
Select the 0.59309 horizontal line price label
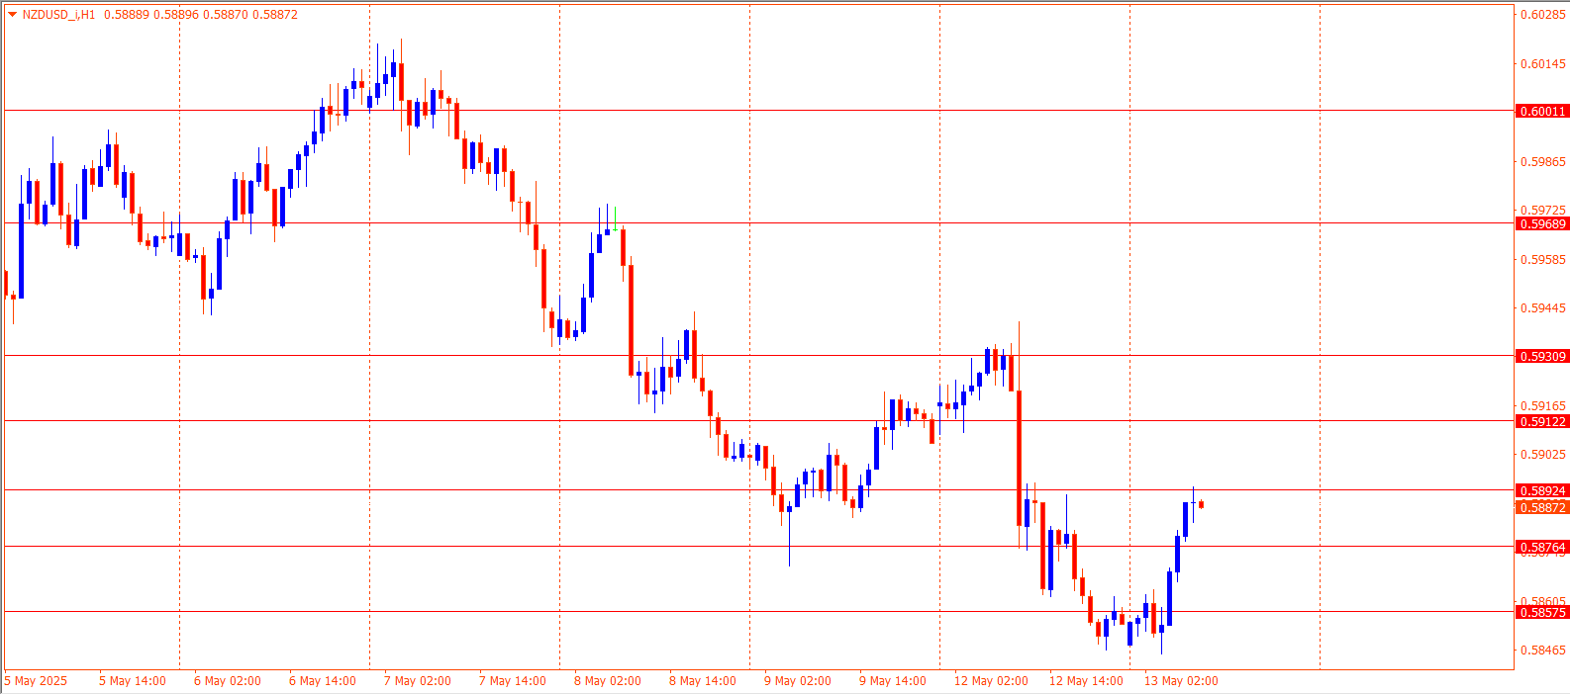coord(1542,357)
